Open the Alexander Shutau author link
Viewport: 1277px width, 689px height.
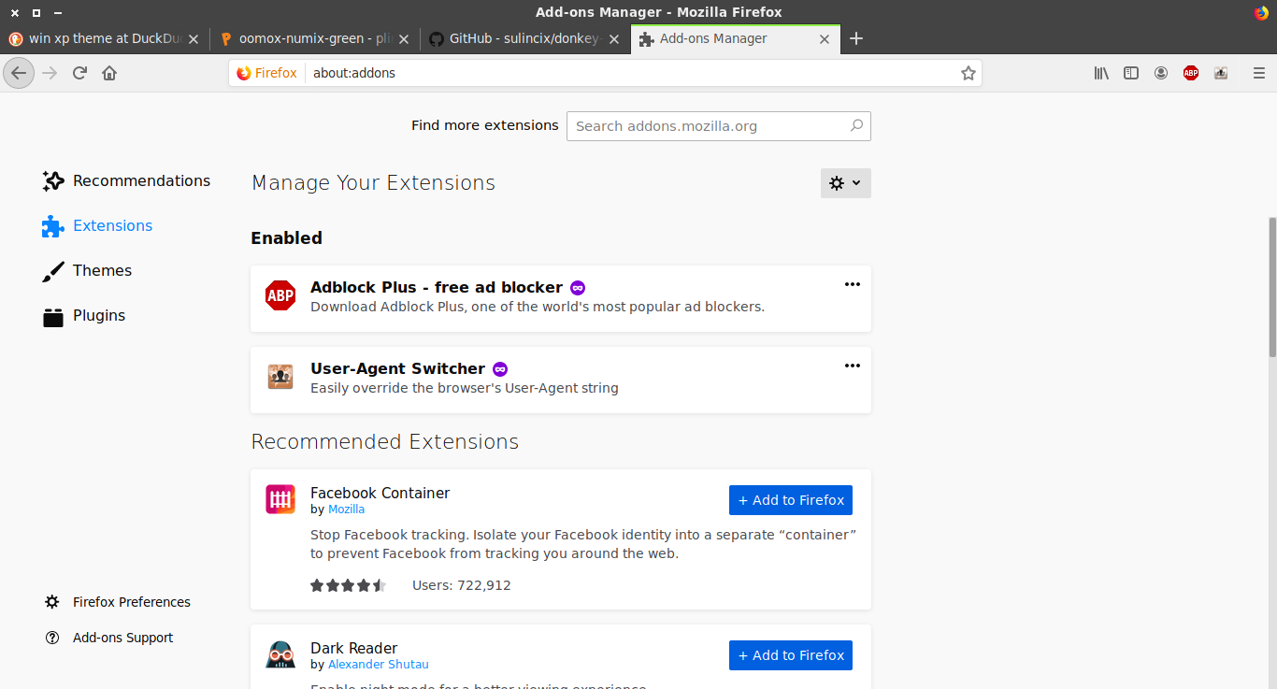point(378,665)
